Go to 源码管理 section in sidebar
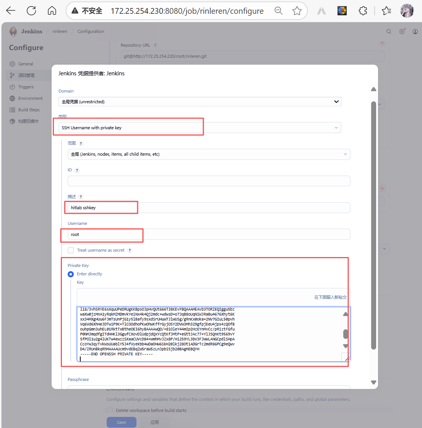This screenshot has height=428, width=422. (26, 75)
